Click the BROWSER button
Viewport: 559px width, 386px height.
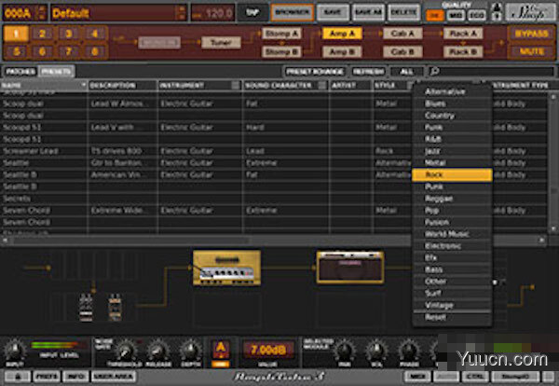pyautogui.click(x=292, y=13)
